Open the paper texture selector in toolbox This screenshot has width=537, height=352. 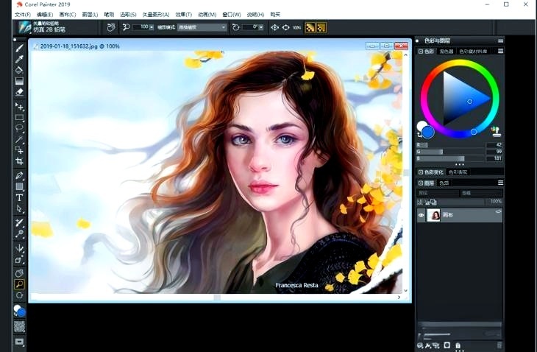pyautogui.click(x=19, y=327)
